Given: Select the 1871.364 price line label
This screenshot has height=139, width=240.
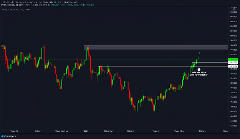Looking at the screenshot, I should pyautogui.click(x=233, y=66).
